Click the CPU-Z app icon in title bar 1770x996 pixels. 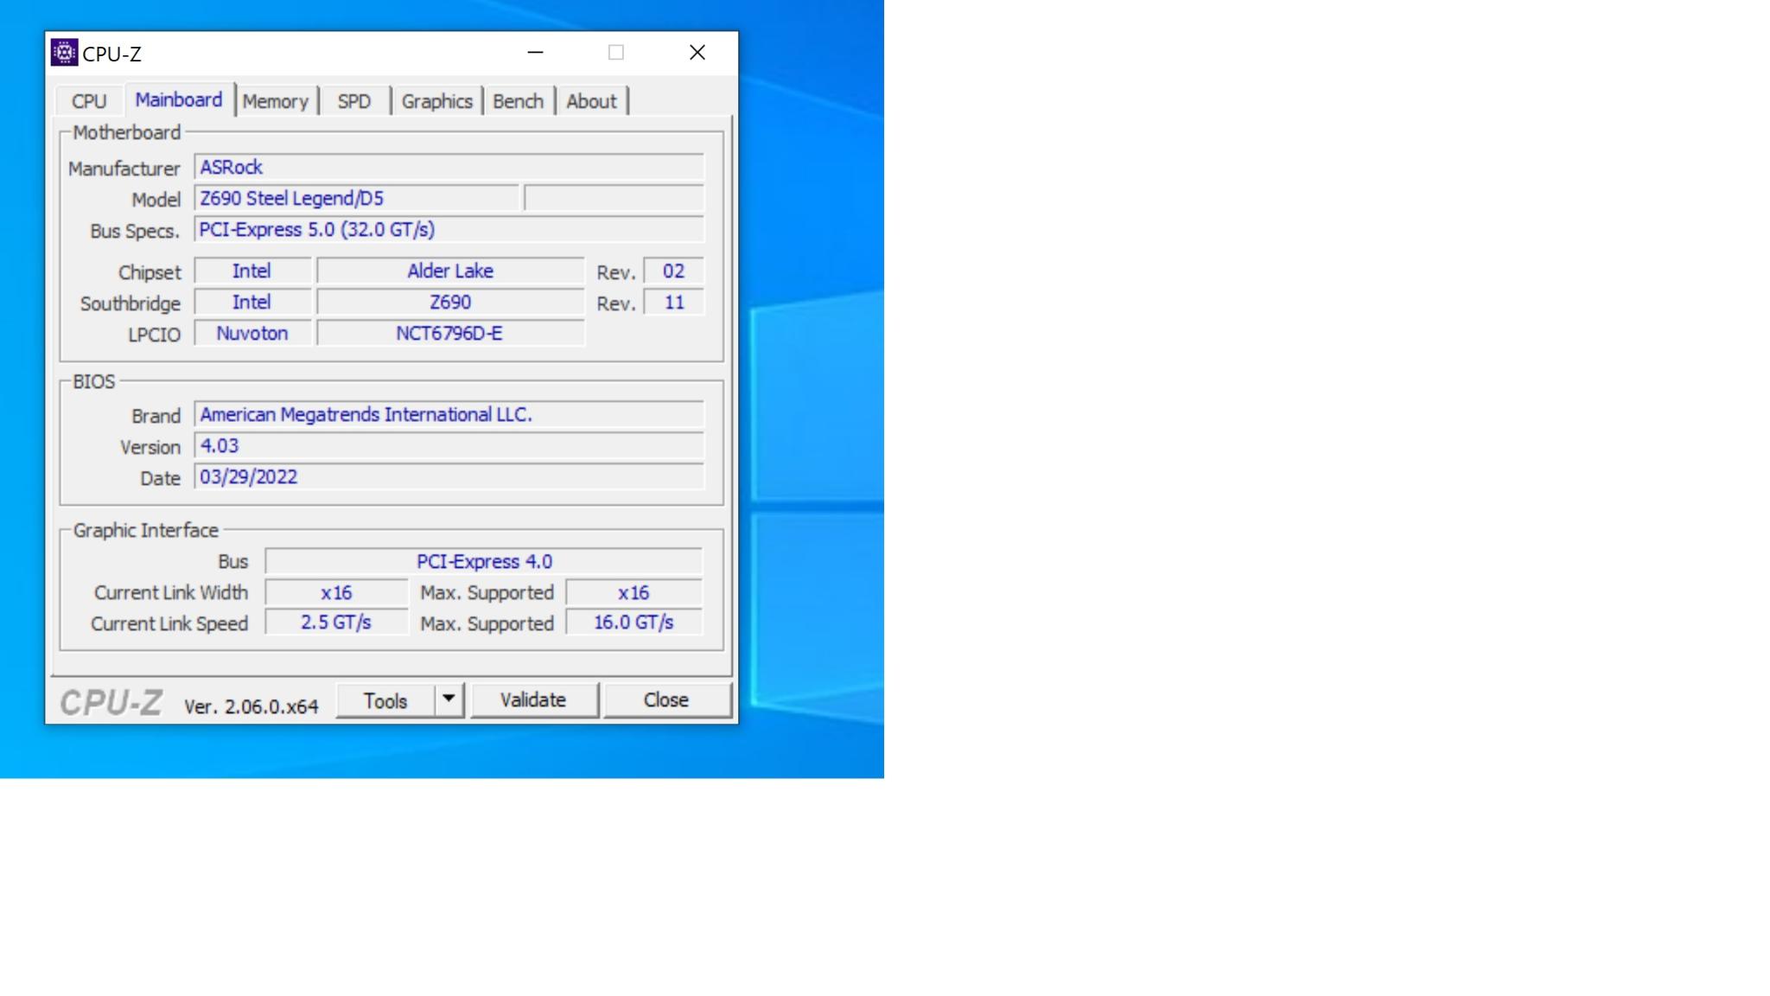(x=64, y=53)
